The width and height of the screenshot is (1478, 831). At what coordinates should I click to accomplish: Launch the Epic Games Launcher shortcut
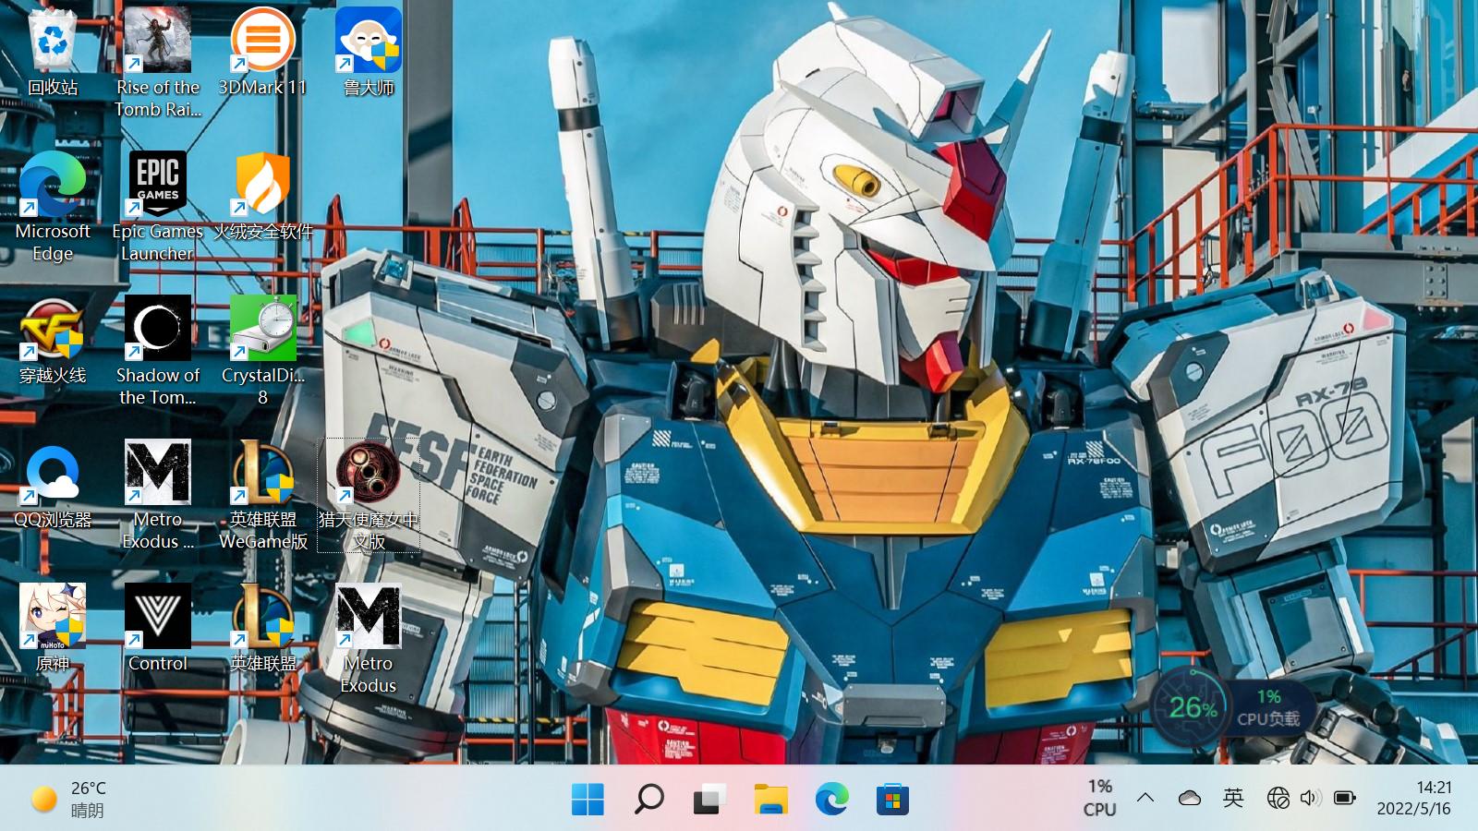pos(158,206)
